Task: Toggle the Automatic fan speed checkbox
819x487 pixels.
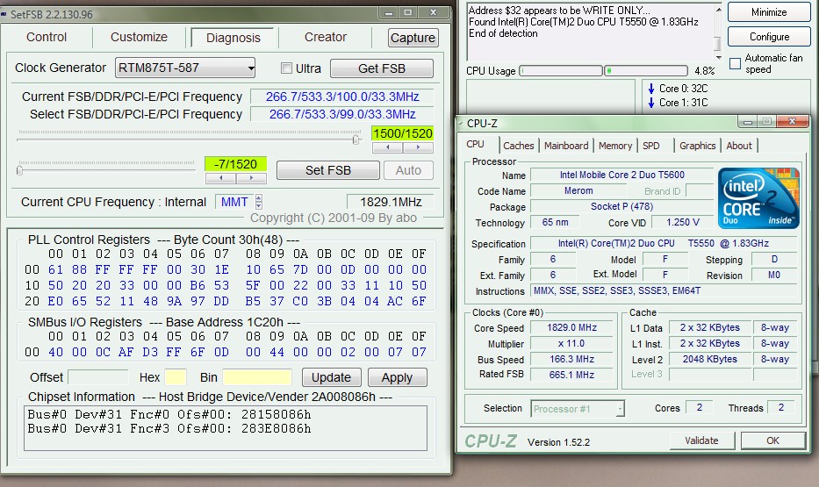Action: coord(735,64)
